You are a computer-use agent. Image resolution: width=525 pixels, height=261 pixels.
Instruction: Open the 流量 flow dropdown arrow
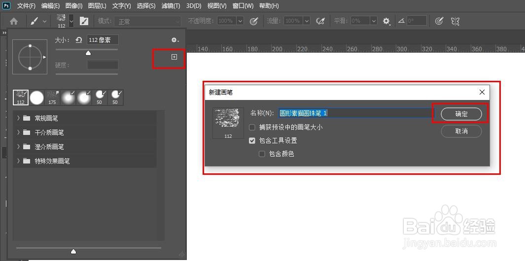307,21
